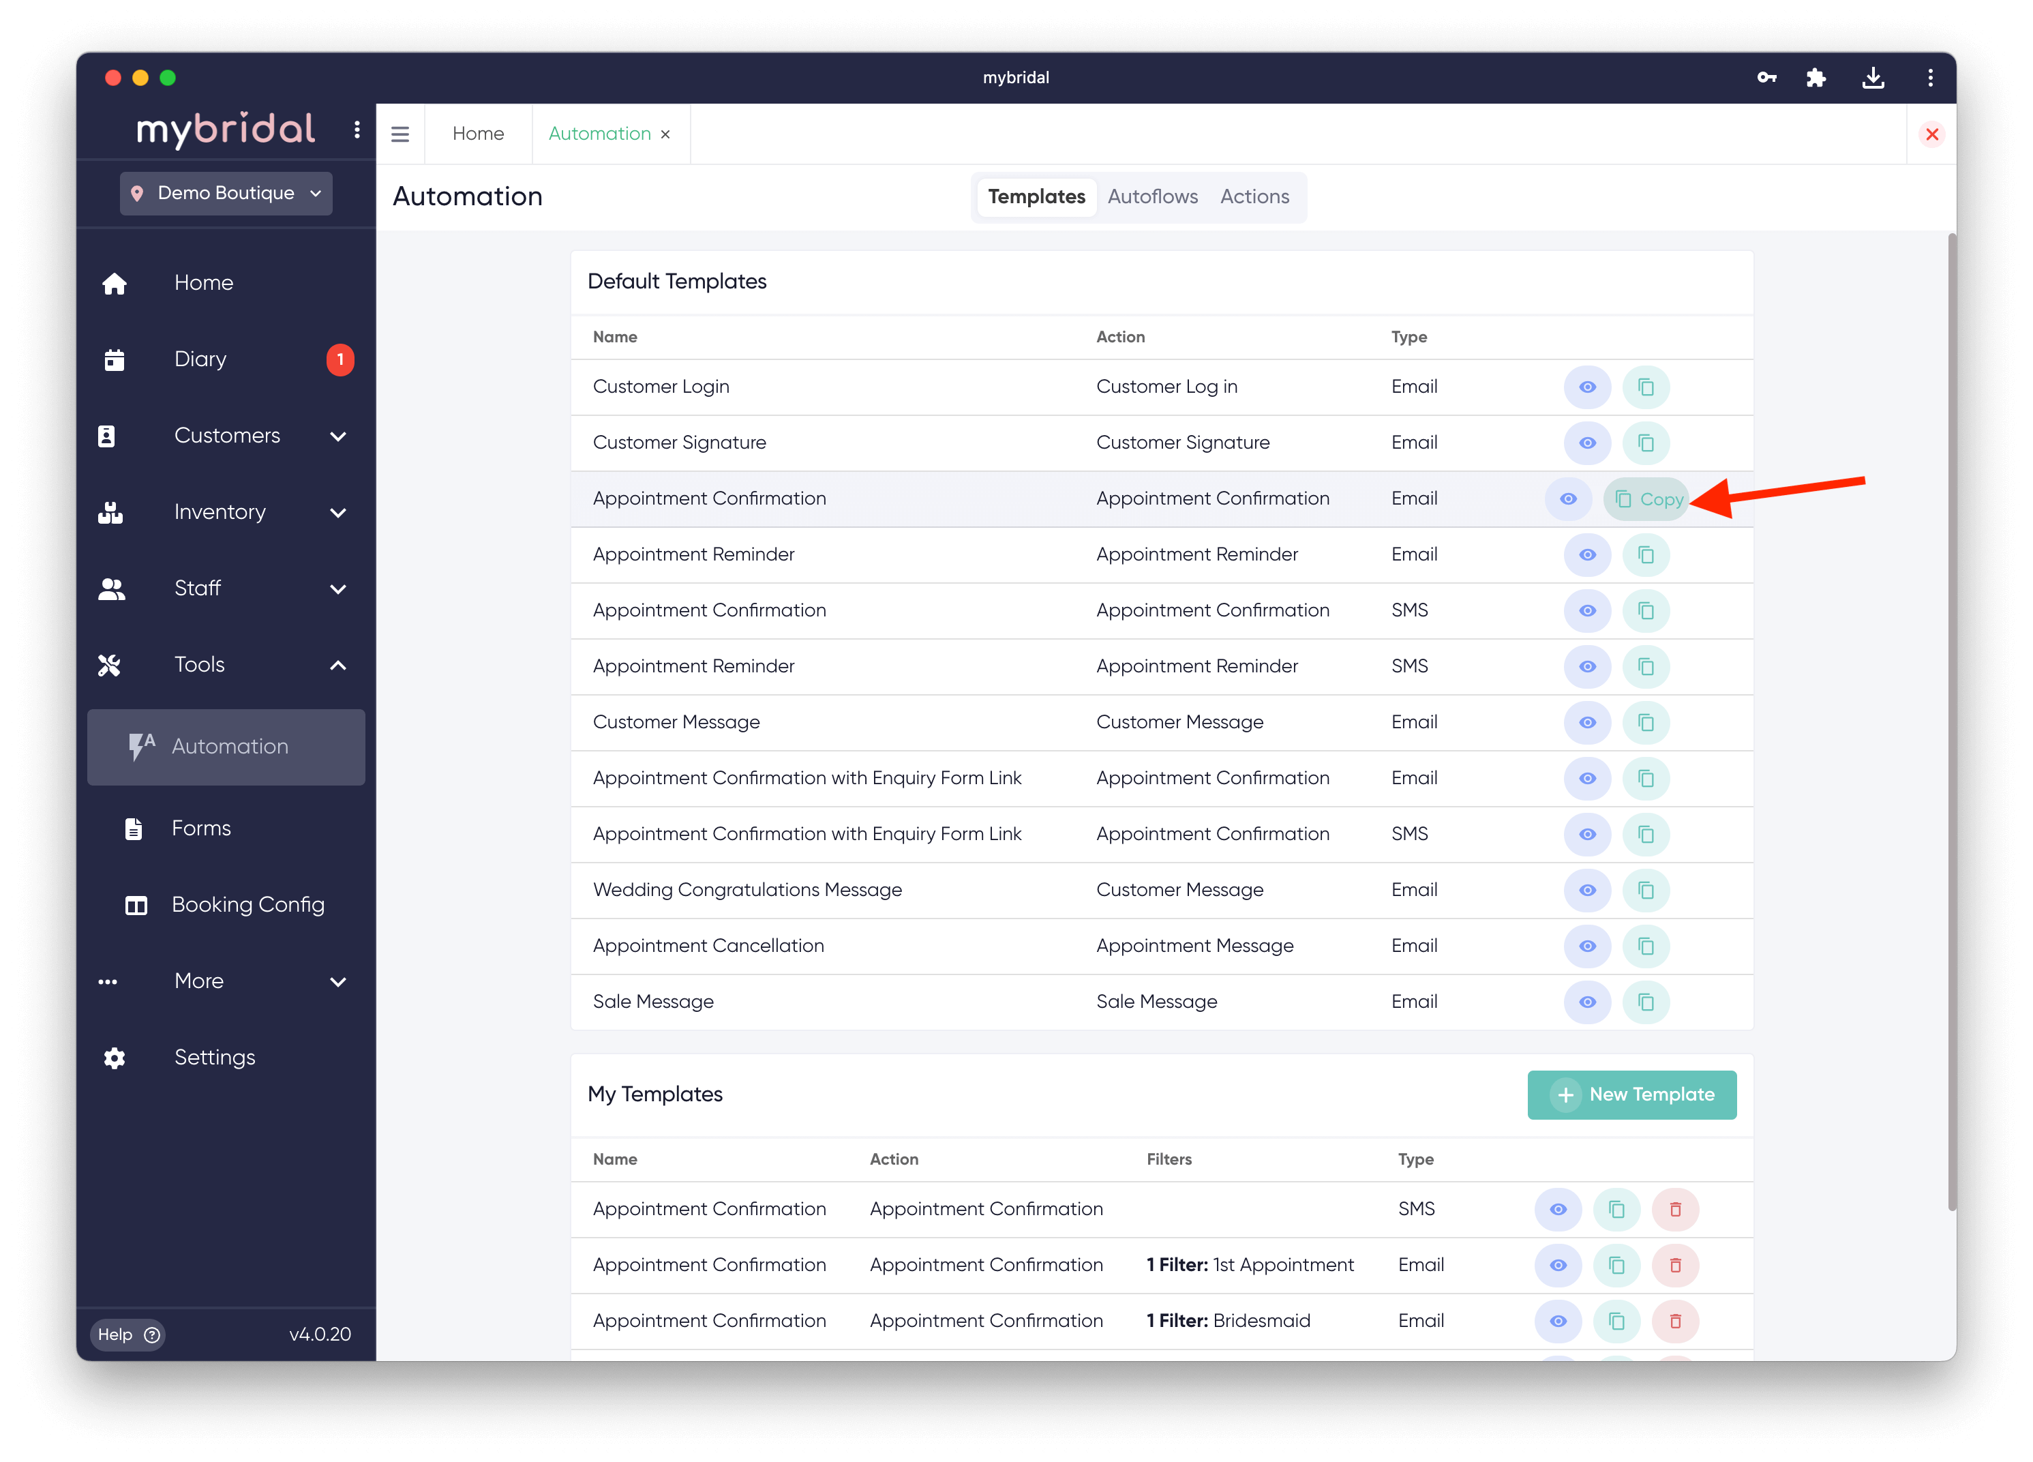Open the Demo Boutique location dropdown
Screen dimensions: 2033x1462
226,194
